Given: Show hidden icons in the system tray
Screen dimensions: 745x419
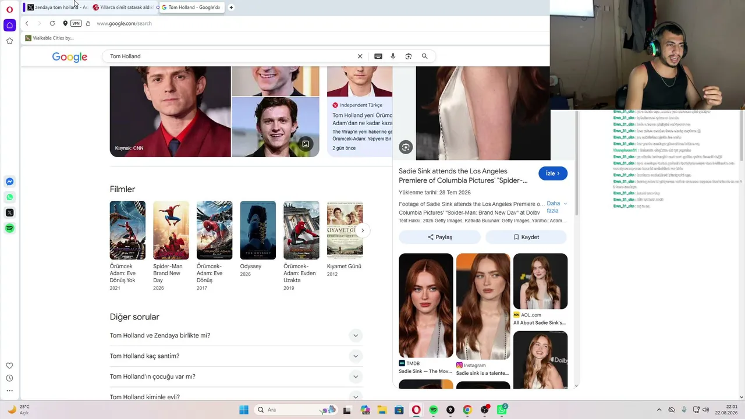Looking at the screenshot, I should (x=659, y=410).
